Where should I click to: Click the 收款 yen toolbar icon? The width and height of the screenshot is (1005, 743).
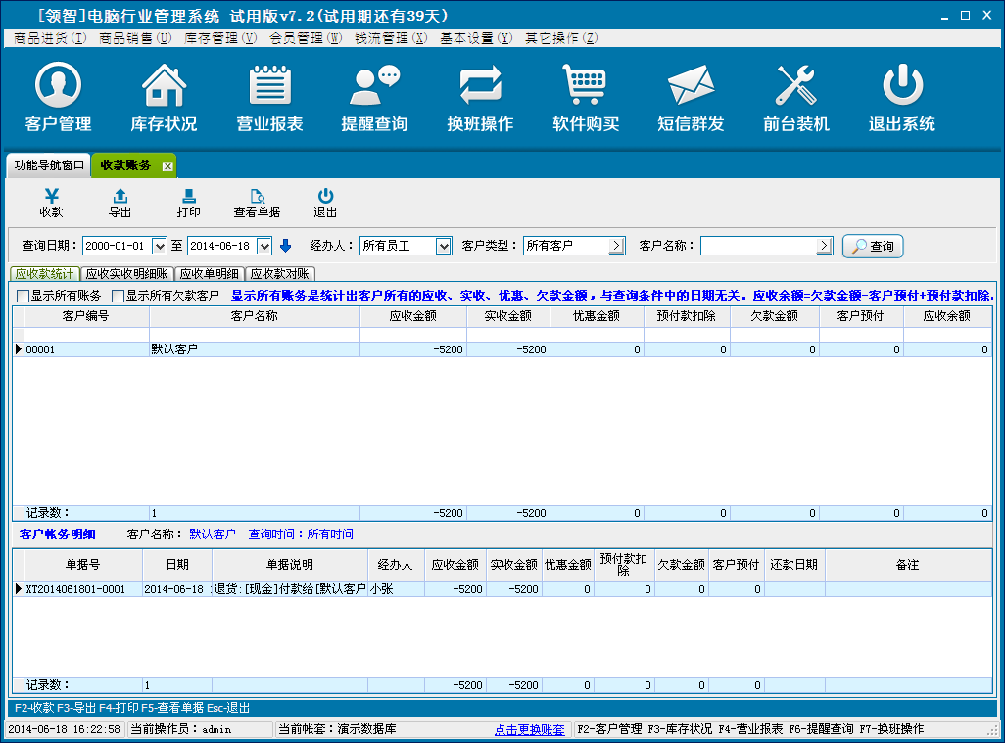coord(51,203)
